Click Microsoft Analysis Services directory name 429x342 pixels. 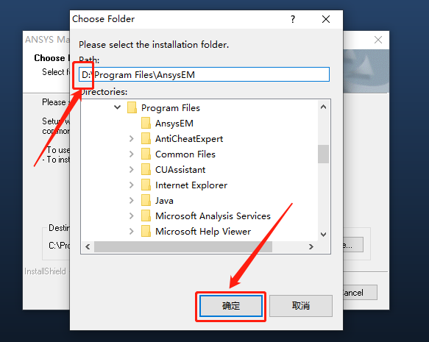point(213,216)
